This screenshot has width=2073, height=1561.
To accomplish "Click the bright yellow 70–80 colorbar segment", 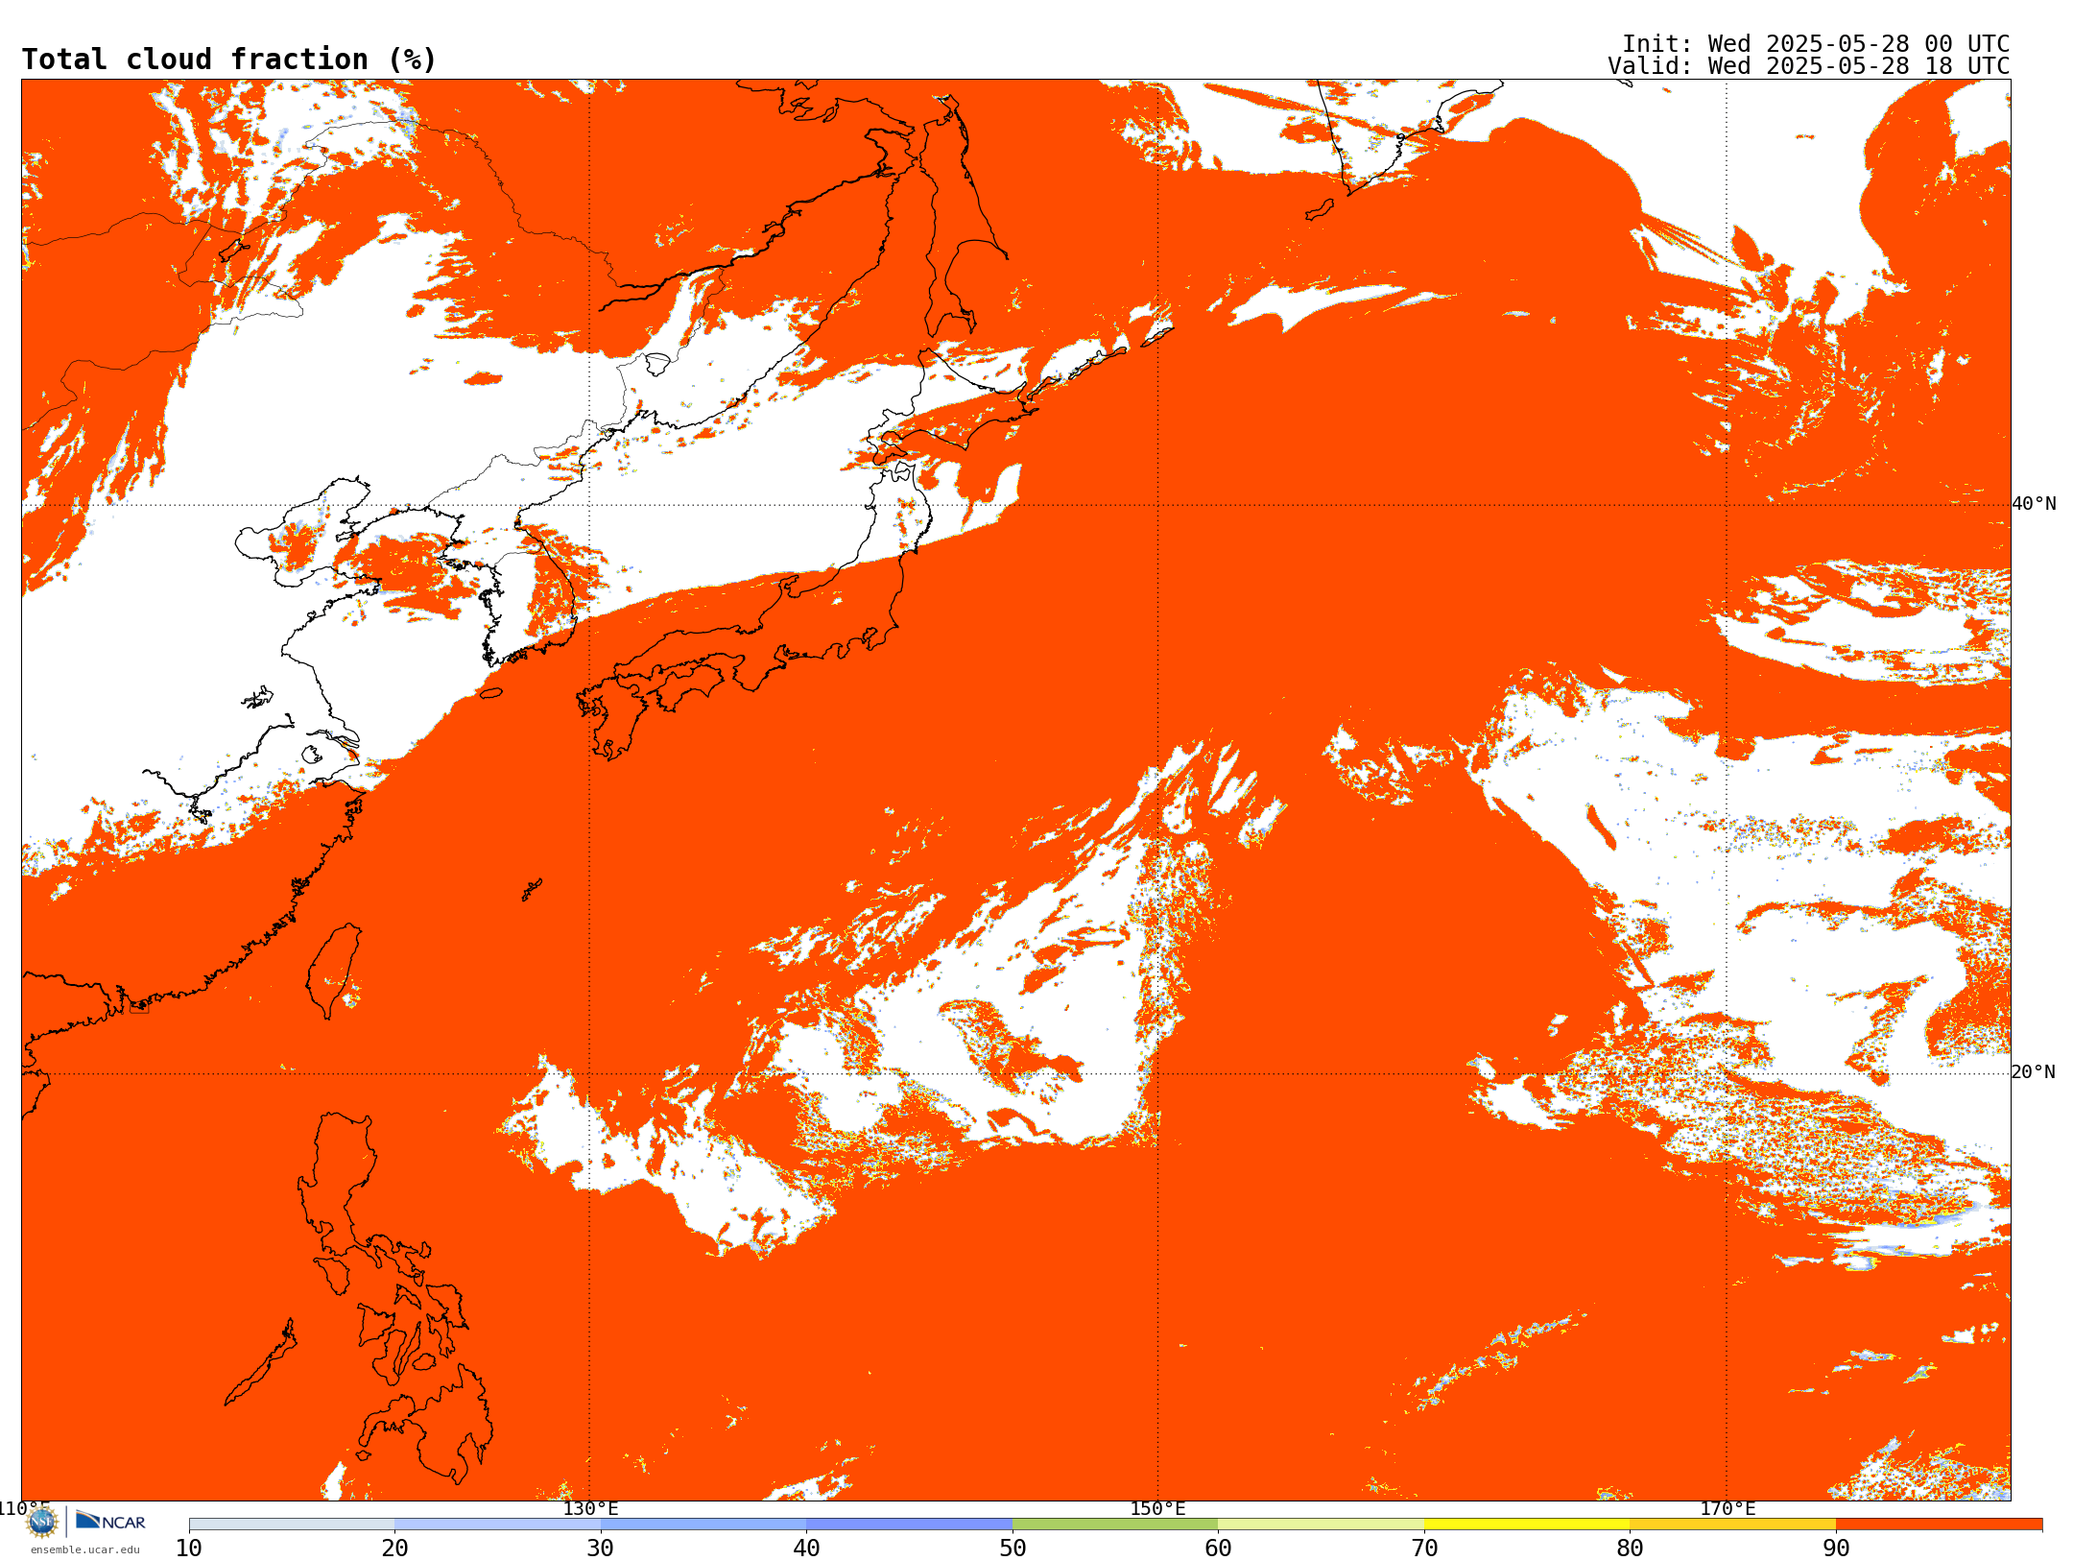I will 1527,1525.
